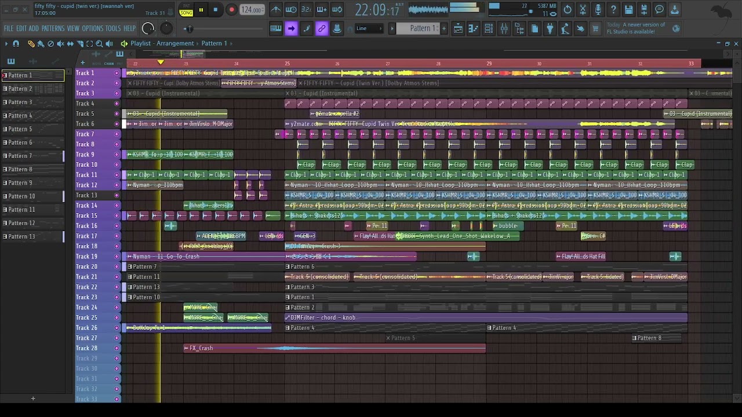Open the Line snap dropdown

[x=369, y=28]
